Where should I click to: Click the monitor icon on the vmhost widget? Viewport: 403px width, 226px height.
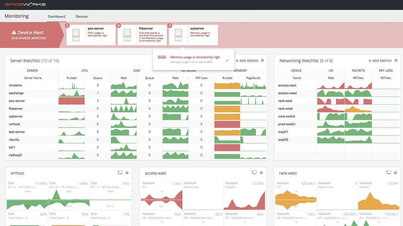(120, 172)
